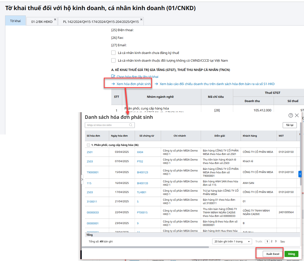
Task: Click the search magnifier icon in keyword box
Action: pyautogui.click(x=131, y=125)
